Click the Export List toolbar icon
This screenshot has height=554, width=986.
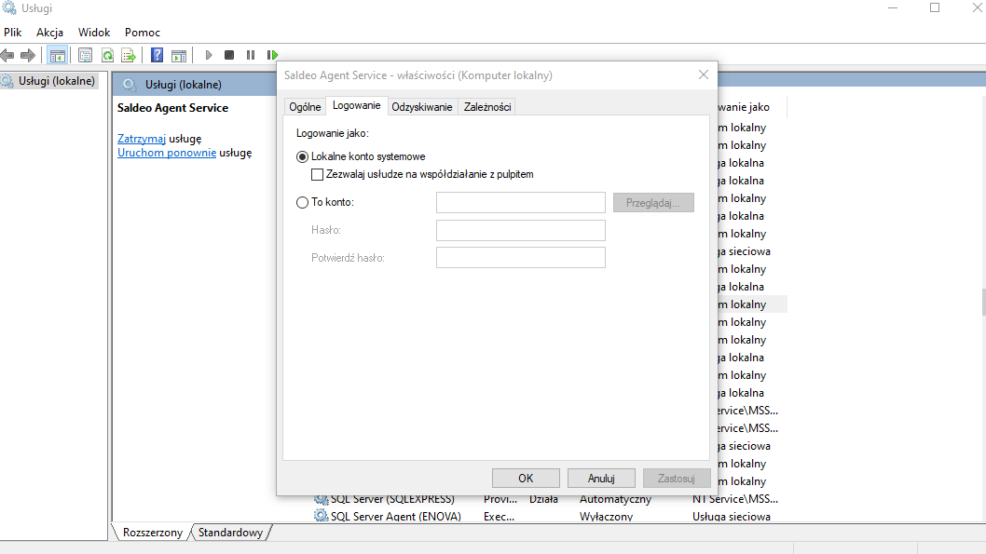click(x=129, y=55)
